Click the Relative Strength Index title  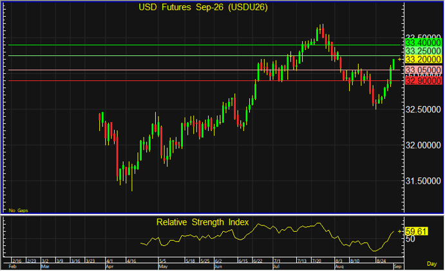tap(202, 222)
